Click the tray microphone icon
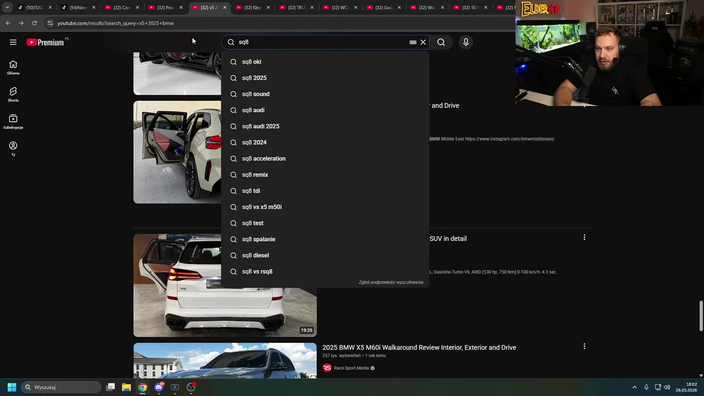The height and width of the screenshot is (396, 704). (x=646, y=387)
